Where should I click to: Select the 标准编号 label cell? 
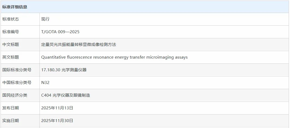coord(11,32)
